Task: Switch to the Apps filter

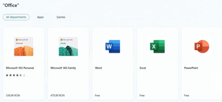Action: (x=40, y=17)
